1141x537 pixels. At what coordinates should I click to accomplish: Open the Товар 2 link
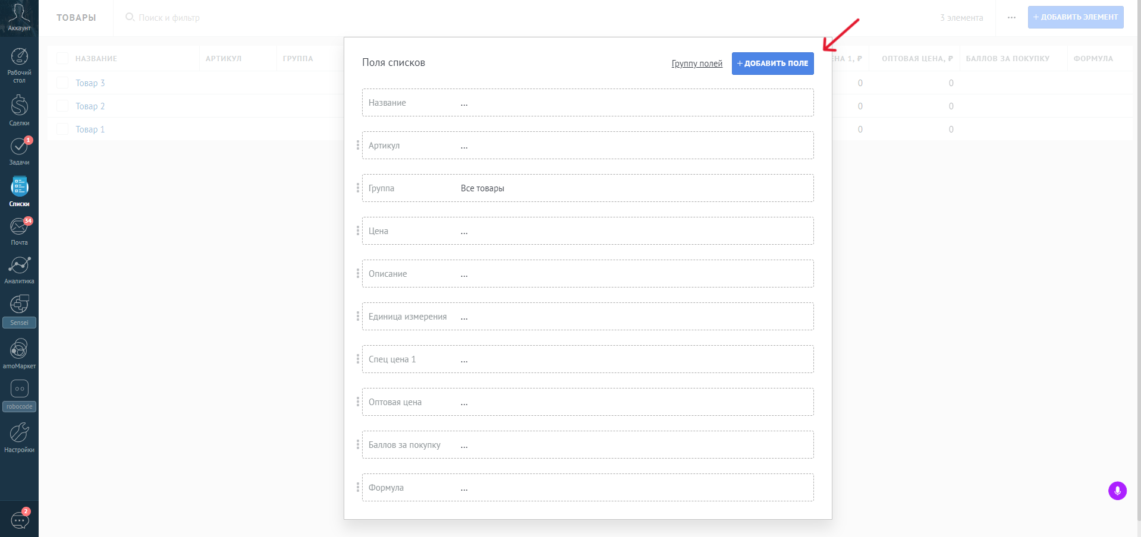[90, 106]
